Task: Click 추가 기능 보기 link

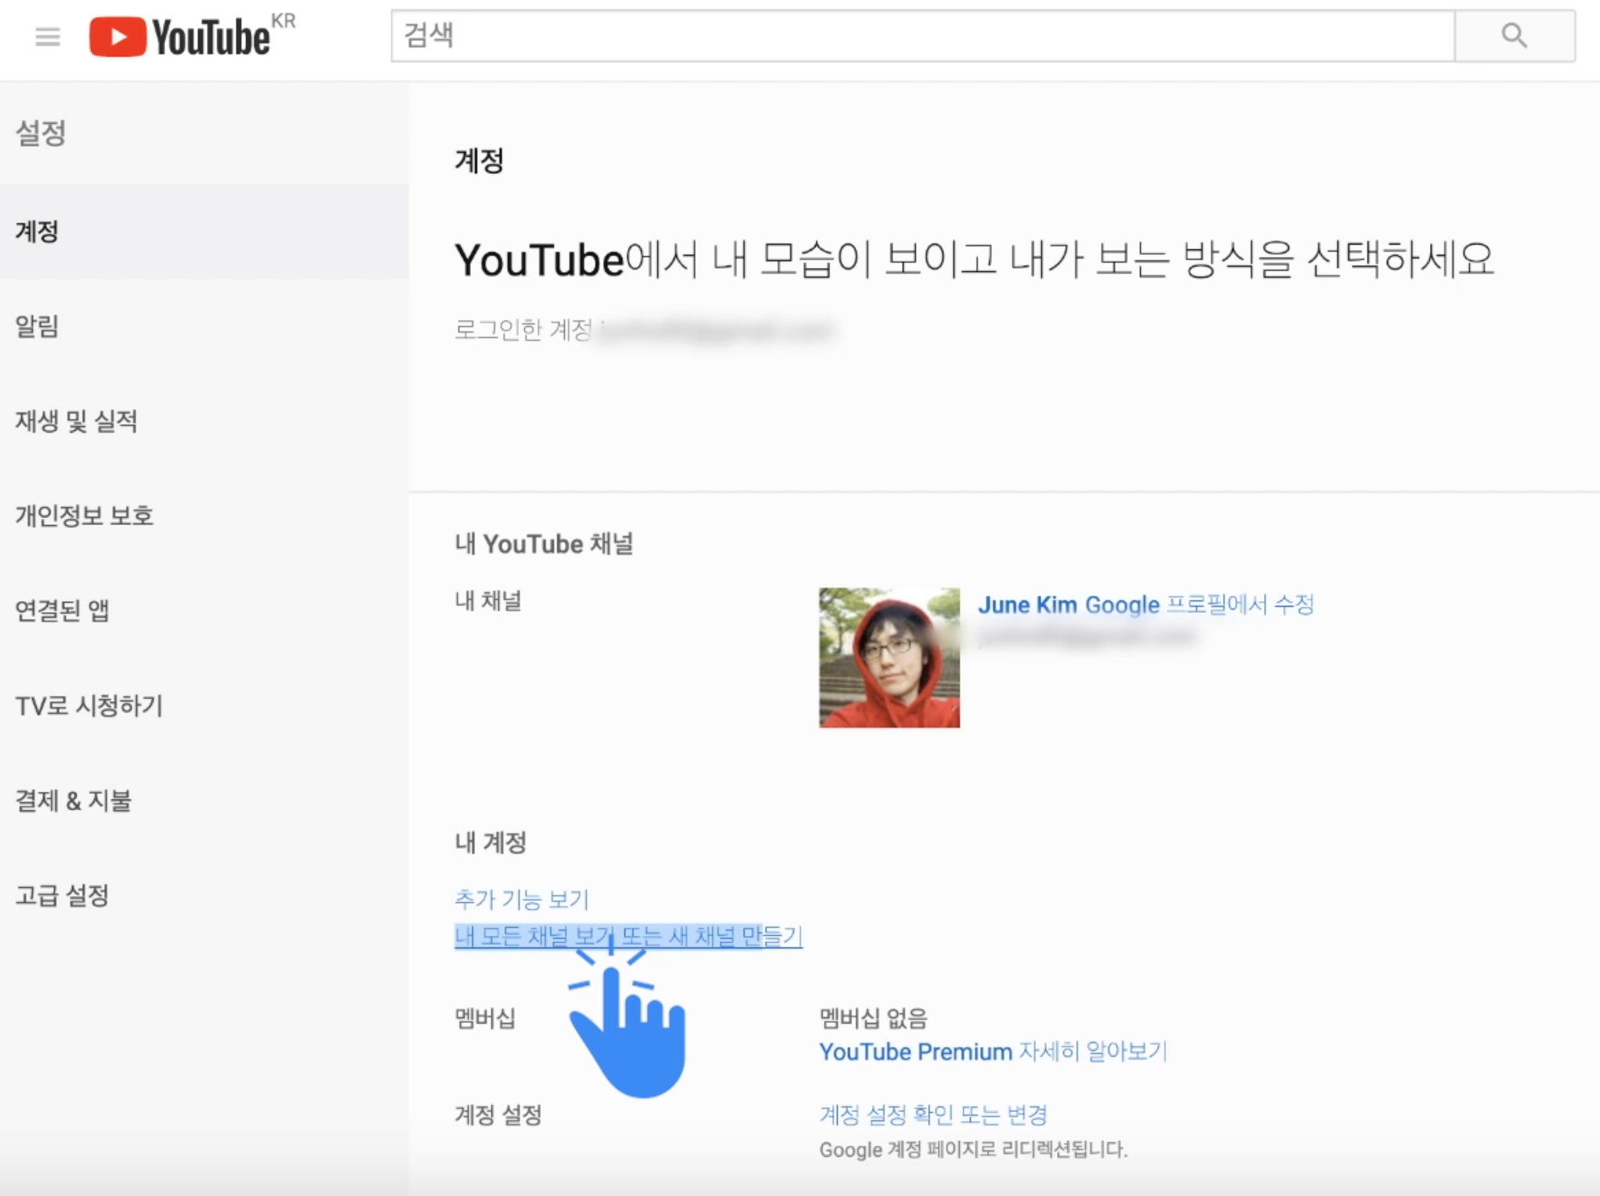Action: pyautogui.click(x=521, y=899)
